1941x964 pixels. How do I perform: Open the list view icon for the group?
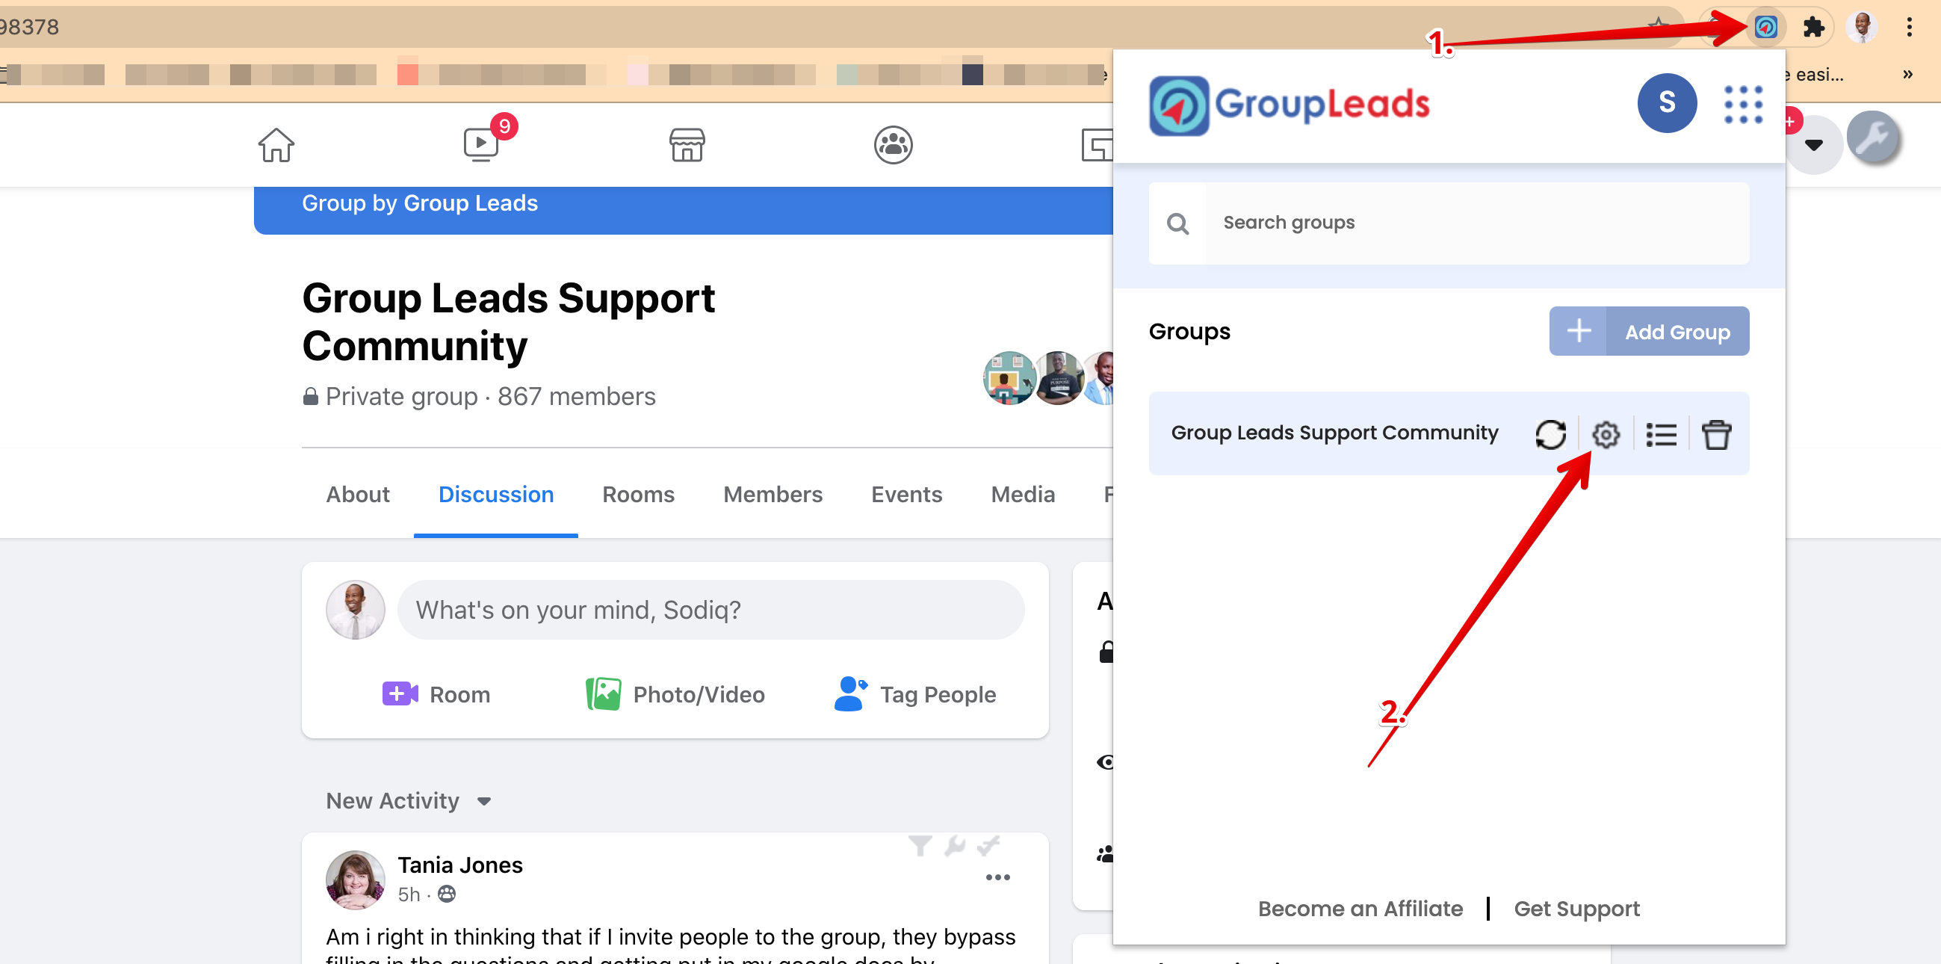(1661, 435)
